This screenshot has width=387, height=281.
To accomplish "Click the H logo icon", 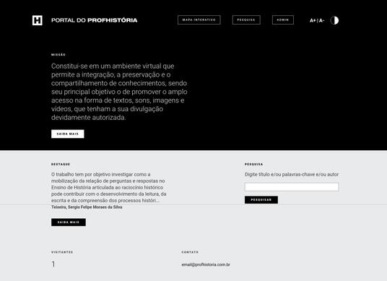I will 38,20.
